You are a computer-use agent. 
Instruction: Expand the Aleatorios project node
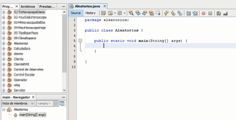3,43
